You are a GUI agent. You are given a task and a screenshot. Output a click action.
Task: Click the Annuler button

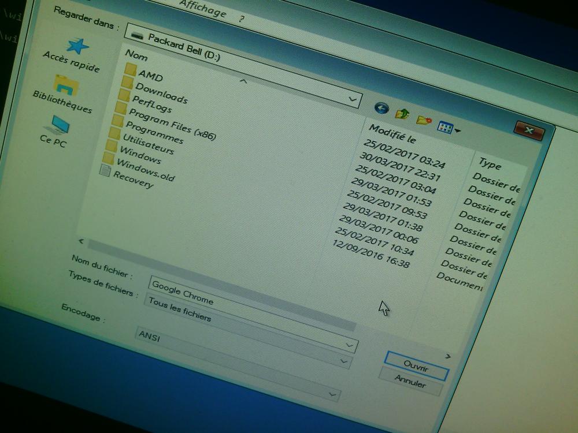coord(410,381)
